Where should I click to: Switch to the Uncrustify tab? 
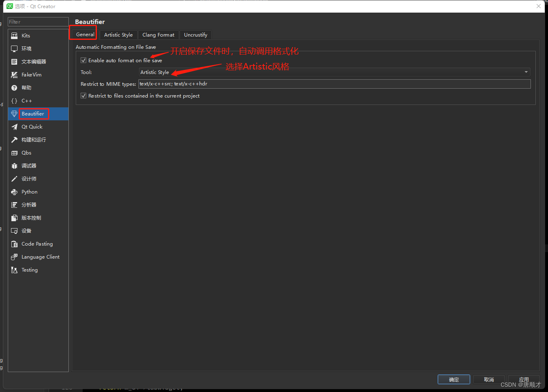coord(195,35)
